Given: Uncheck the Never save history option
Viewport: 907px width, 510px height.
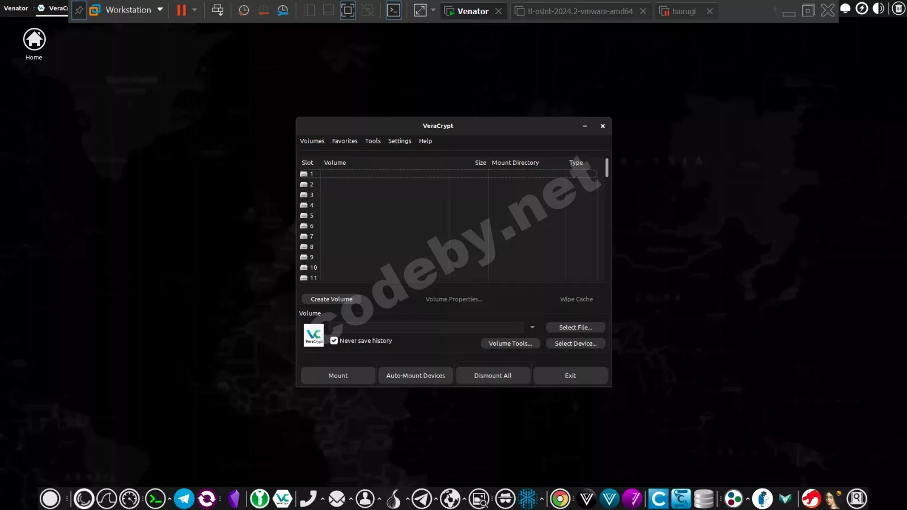Looking at the screenshot, I should [x=334, y=341].
